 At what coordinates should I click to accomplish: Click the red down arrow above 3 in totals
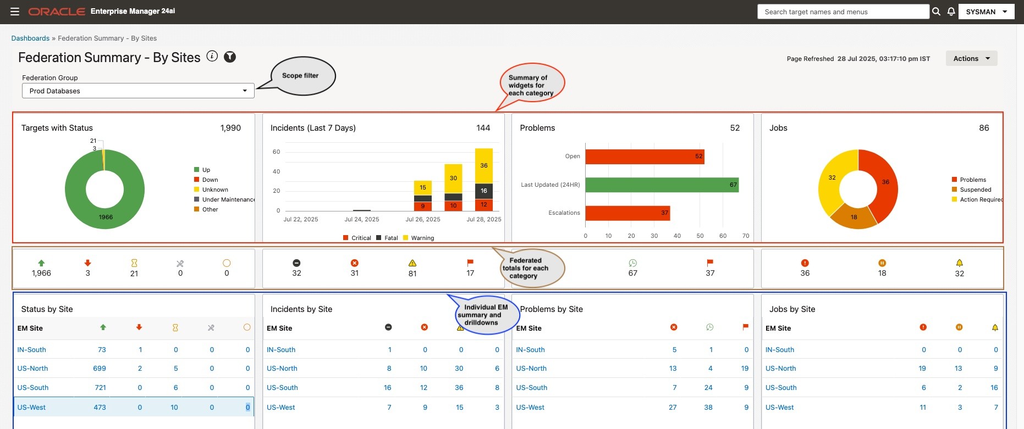[x=88, y=263]
